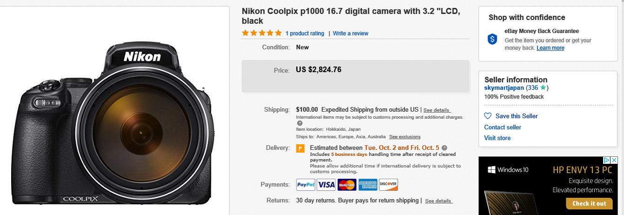Open 'See details' for returns
Screen dimensions: 624x215
coord(438,201)
